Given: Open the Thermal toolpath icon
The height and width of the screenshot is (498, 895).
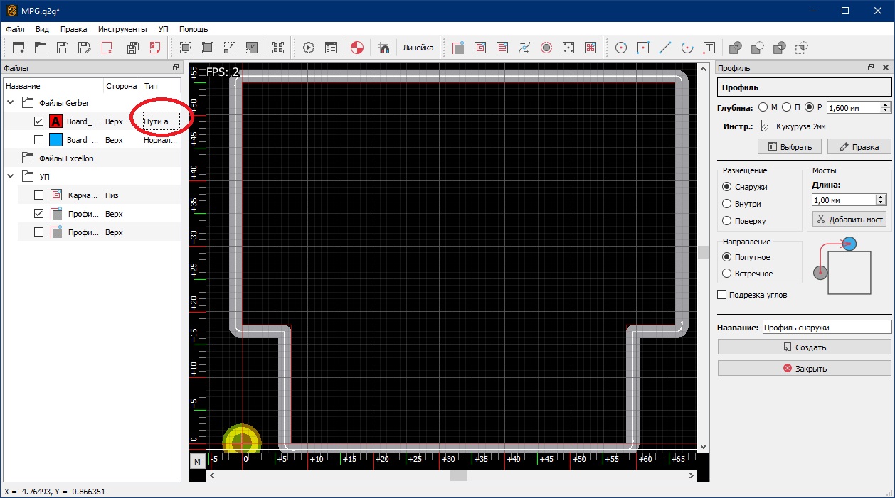Looking at the screenshot, I should pos(546,48).
